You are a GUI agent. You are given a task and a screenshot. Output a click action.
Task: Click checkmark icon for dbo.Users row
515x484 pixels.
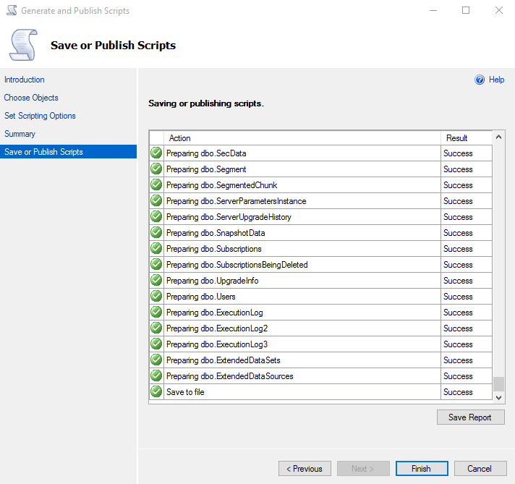156,296
